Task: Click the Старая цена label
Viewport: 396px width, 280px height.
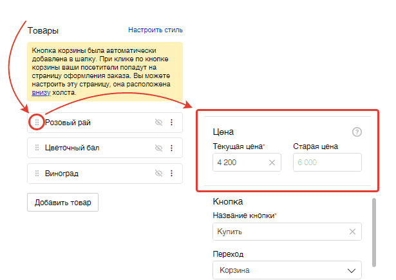Action: tap(316, 146)
